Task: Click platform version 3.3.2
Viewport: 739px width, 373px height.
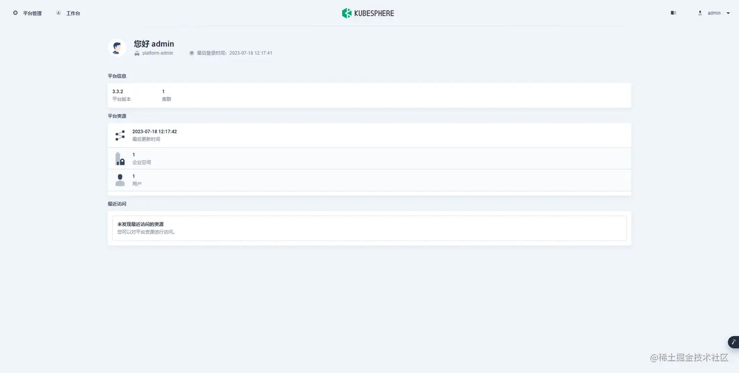Action: [x=118, y=91]
